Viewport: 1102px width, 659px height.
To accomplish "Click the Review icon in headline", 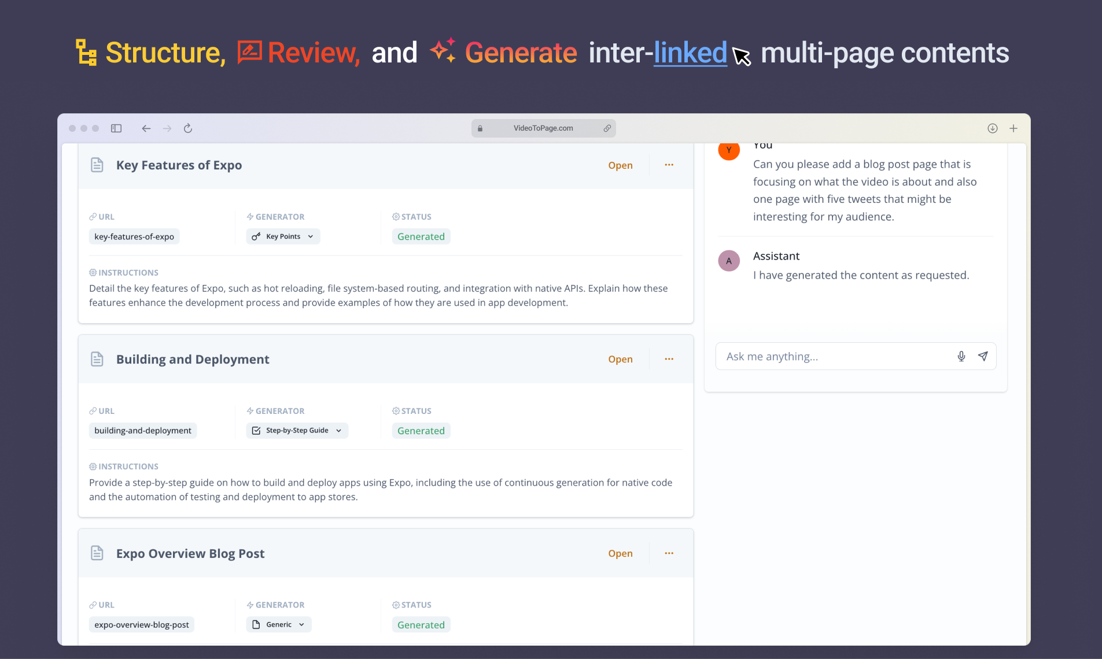I will pos(250,52).
